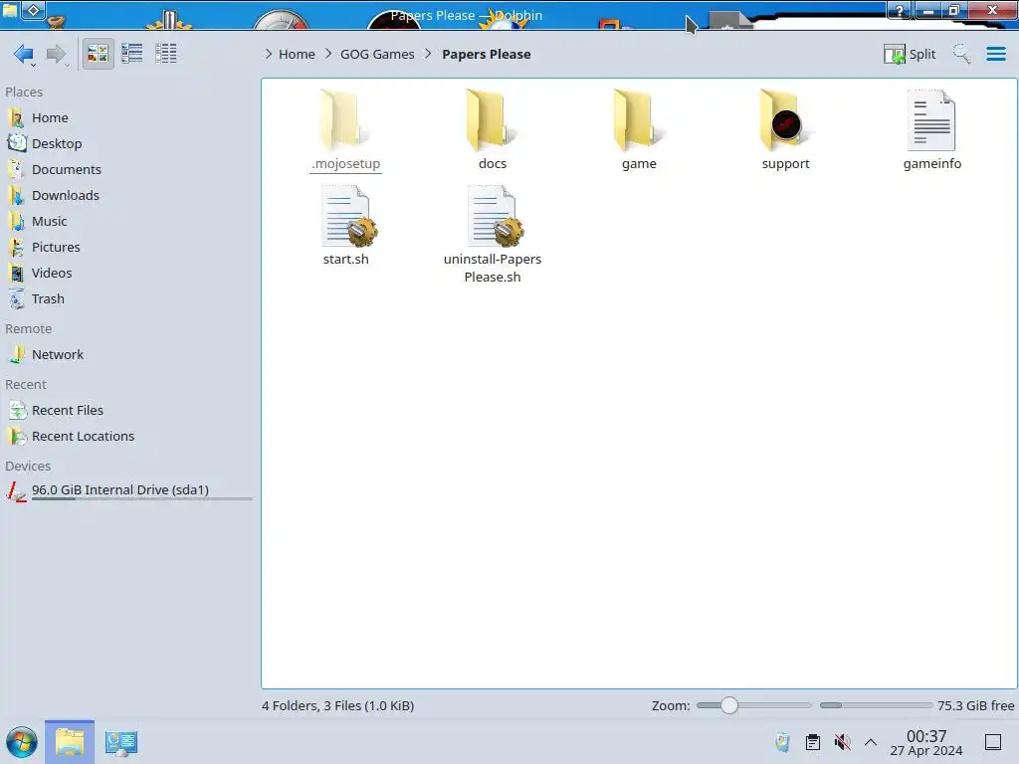Navigate to Home in breadcrumb

(x=297, y=54)
